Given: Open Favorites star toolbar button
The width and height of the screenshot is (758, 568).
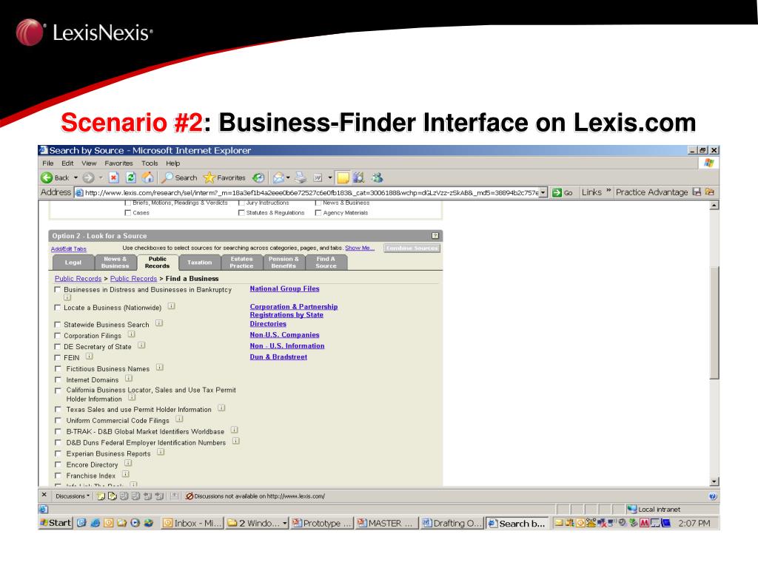Looking at the screenshot, I should pos(224,177).
